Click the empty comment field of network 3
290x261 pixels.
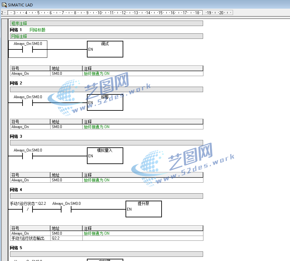tap(106, 143)
